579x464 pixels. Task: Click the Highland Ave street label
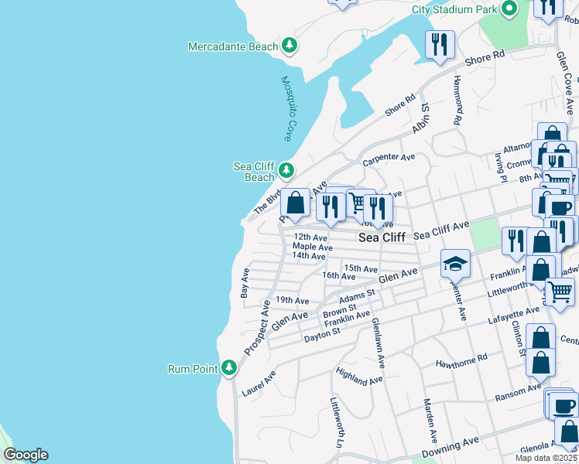pyautogui.click(x=359, y=376)
